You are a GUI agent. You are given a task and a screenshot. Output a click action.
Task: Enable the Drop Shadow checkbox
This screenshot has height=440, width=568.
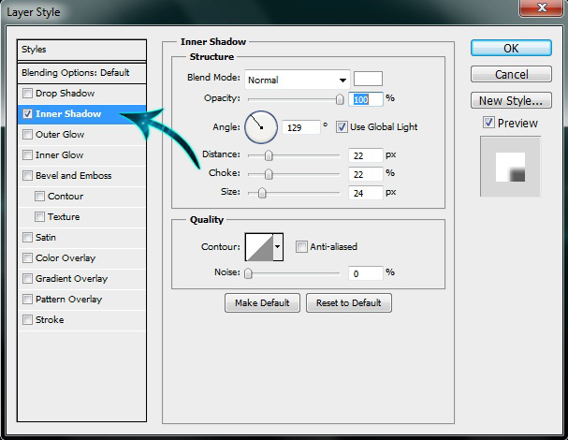click(x=28, y=94)
